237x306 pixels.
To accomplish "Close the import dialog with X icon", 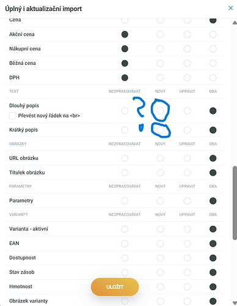I will coord(230,8).
